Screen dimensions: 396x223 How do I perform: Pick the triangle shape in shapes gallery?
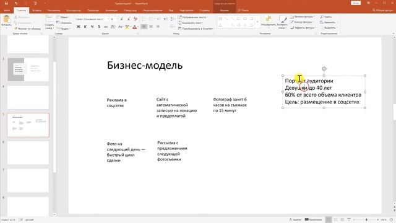click(x=220, y=25)
